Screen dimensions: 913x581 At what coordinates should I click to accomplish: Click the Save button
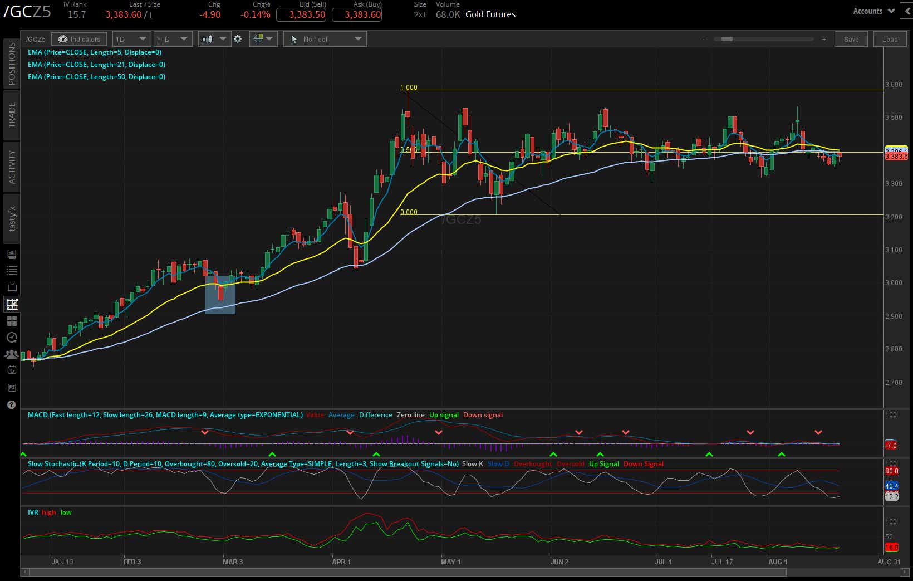pos(851,39)
